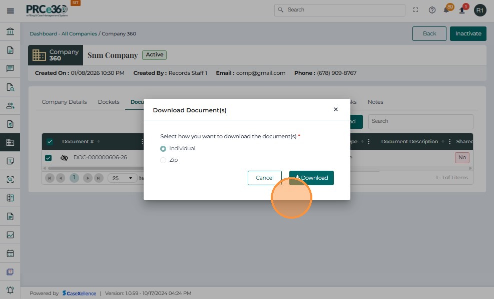Select the Zip download option
The image size is (494, 299).
[163, 160]
